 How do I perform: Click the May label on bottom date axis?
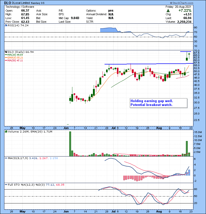(23, 211)
